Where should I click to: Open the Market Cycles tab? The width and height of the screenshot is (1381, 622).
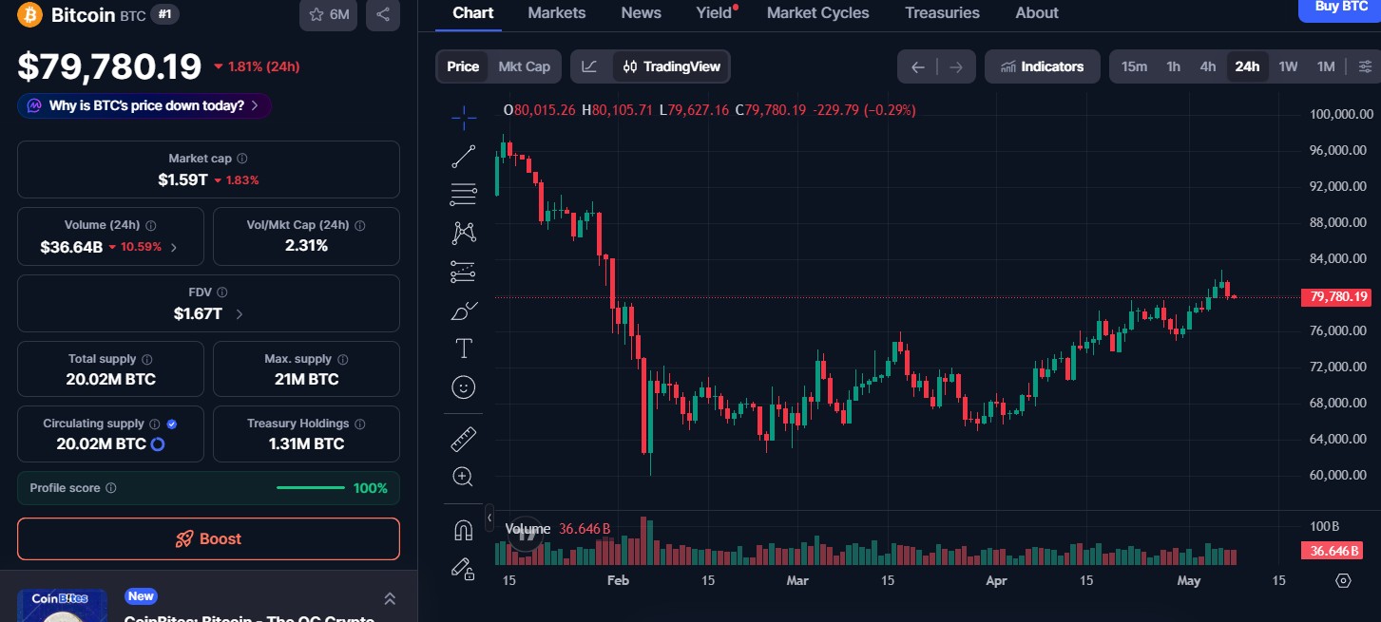[818, 13]
